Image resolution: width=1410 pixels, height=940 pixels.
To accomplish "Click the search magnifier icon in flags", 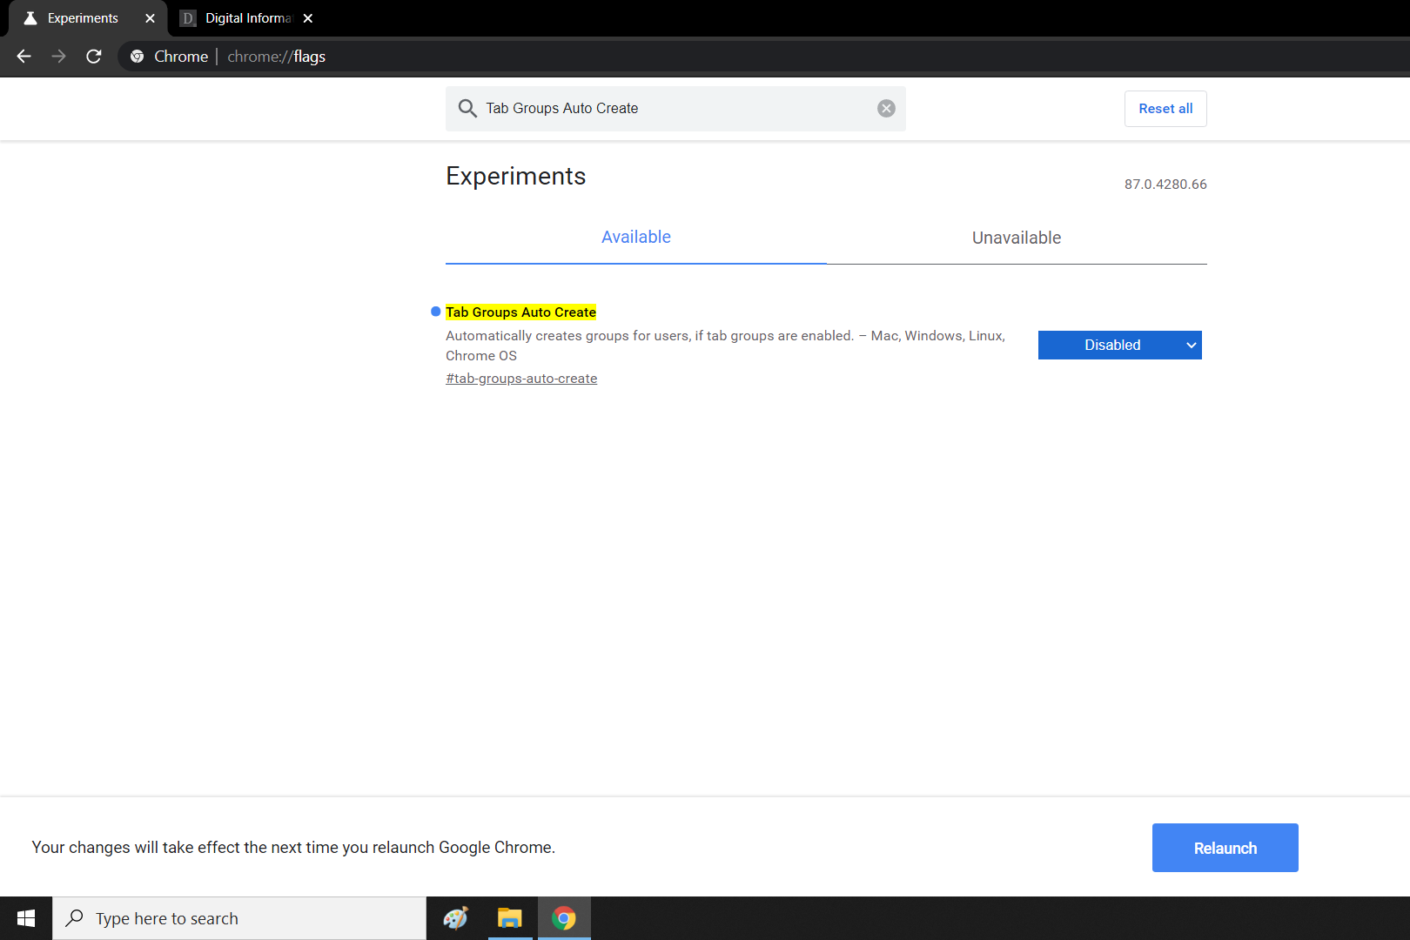I will [467, 108].
